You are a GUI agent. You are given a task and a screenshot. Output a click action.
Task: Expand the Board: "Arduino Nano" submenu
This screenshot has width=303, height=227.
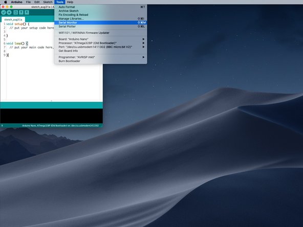click(x=100, y=39)
